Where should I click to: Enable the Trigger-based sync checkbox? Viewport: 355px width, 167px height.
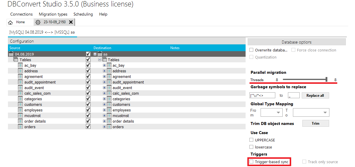click(x=251, y=162)
